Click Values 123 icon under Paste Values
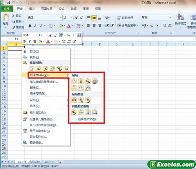The image size is (196, 169). pyautogui.click(x=74, y=100)
